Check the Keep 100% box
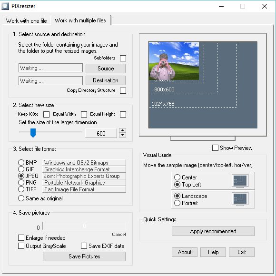The width and height of the screenshot is (276, 276). pos(46,114)
